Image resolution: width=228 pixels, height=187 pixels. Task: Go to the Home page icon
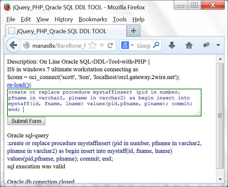[189, 45]
